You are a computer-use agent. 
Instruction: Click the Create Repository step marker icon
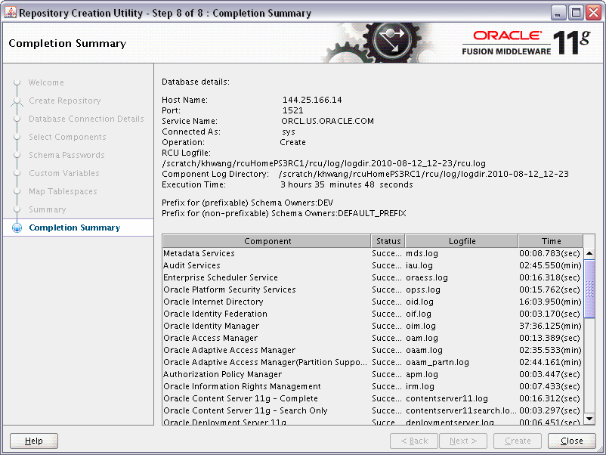point(17,100)
